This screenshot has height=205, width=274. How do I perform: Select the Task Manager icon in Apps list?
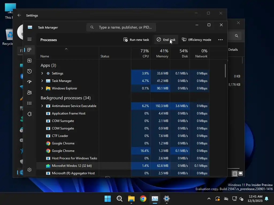coord(48,81)
